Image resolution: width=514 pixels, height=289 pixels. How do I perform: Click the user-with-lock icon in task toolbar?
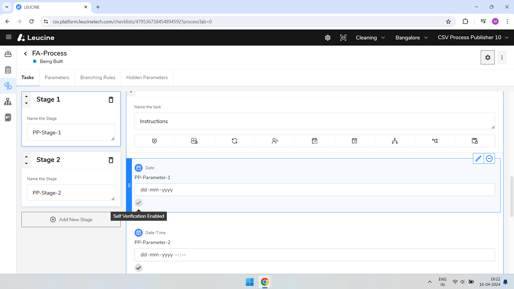tap(274, 141)
